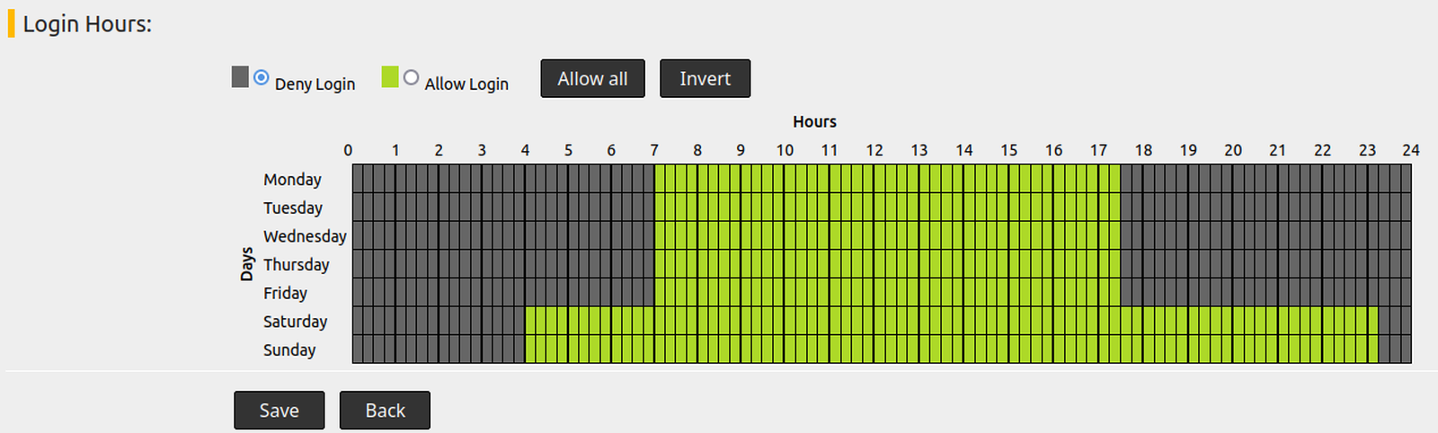1438x433 pixels.
Task: Select the Deny Login radio button
Action: click(x=261, y=78)
